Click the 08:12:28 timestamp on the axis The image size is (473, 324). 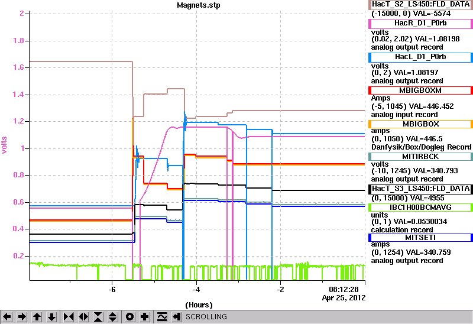coord(344,290)
